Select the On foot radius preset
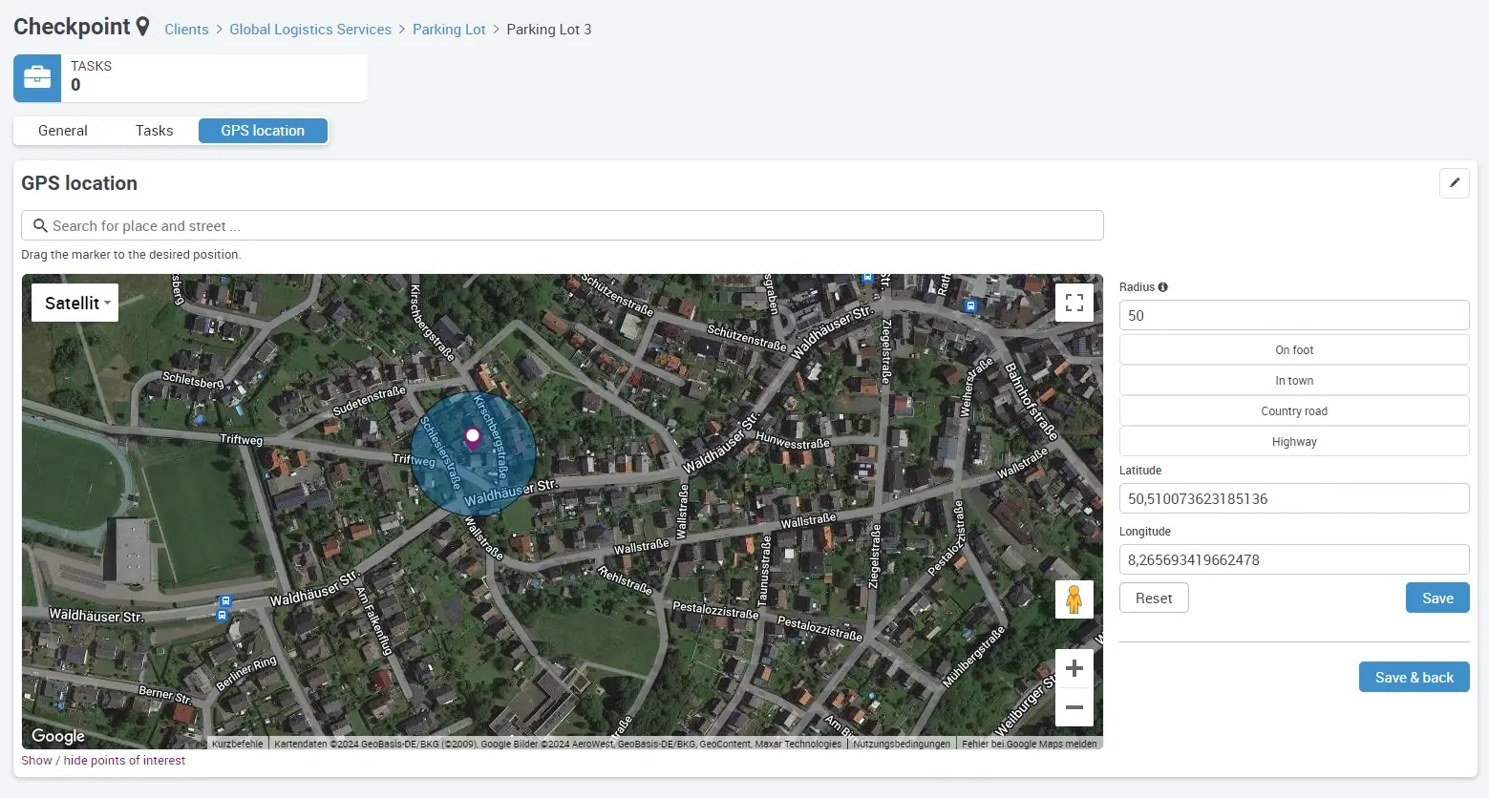Viewport: 1489px width, 798px height. pyautogui.click(x=1293, y=349)
